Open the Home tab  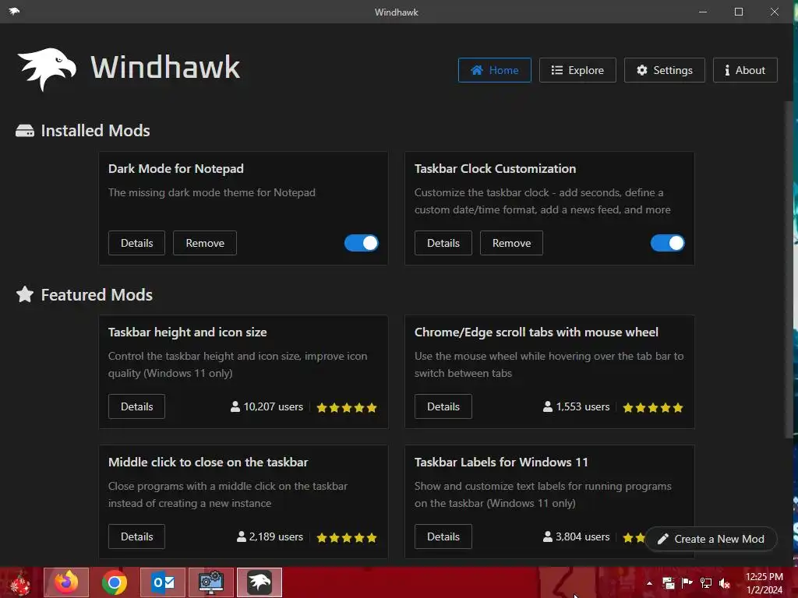click(x=494, y=70)
